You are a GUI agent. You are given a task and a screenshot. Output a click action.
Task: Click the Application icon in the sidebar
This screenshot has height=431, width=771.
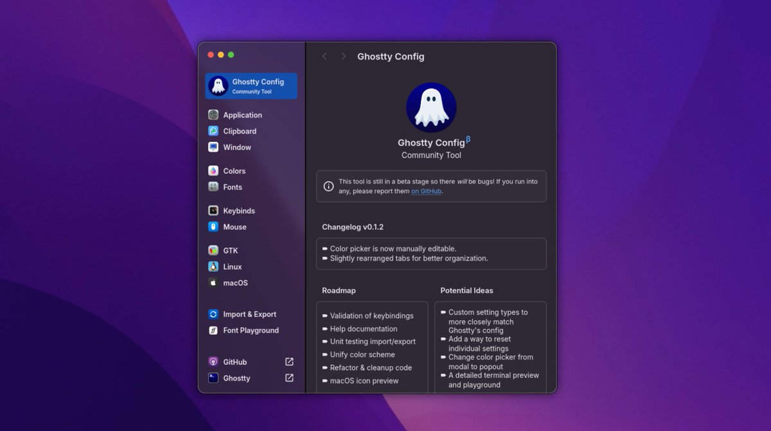213,115
